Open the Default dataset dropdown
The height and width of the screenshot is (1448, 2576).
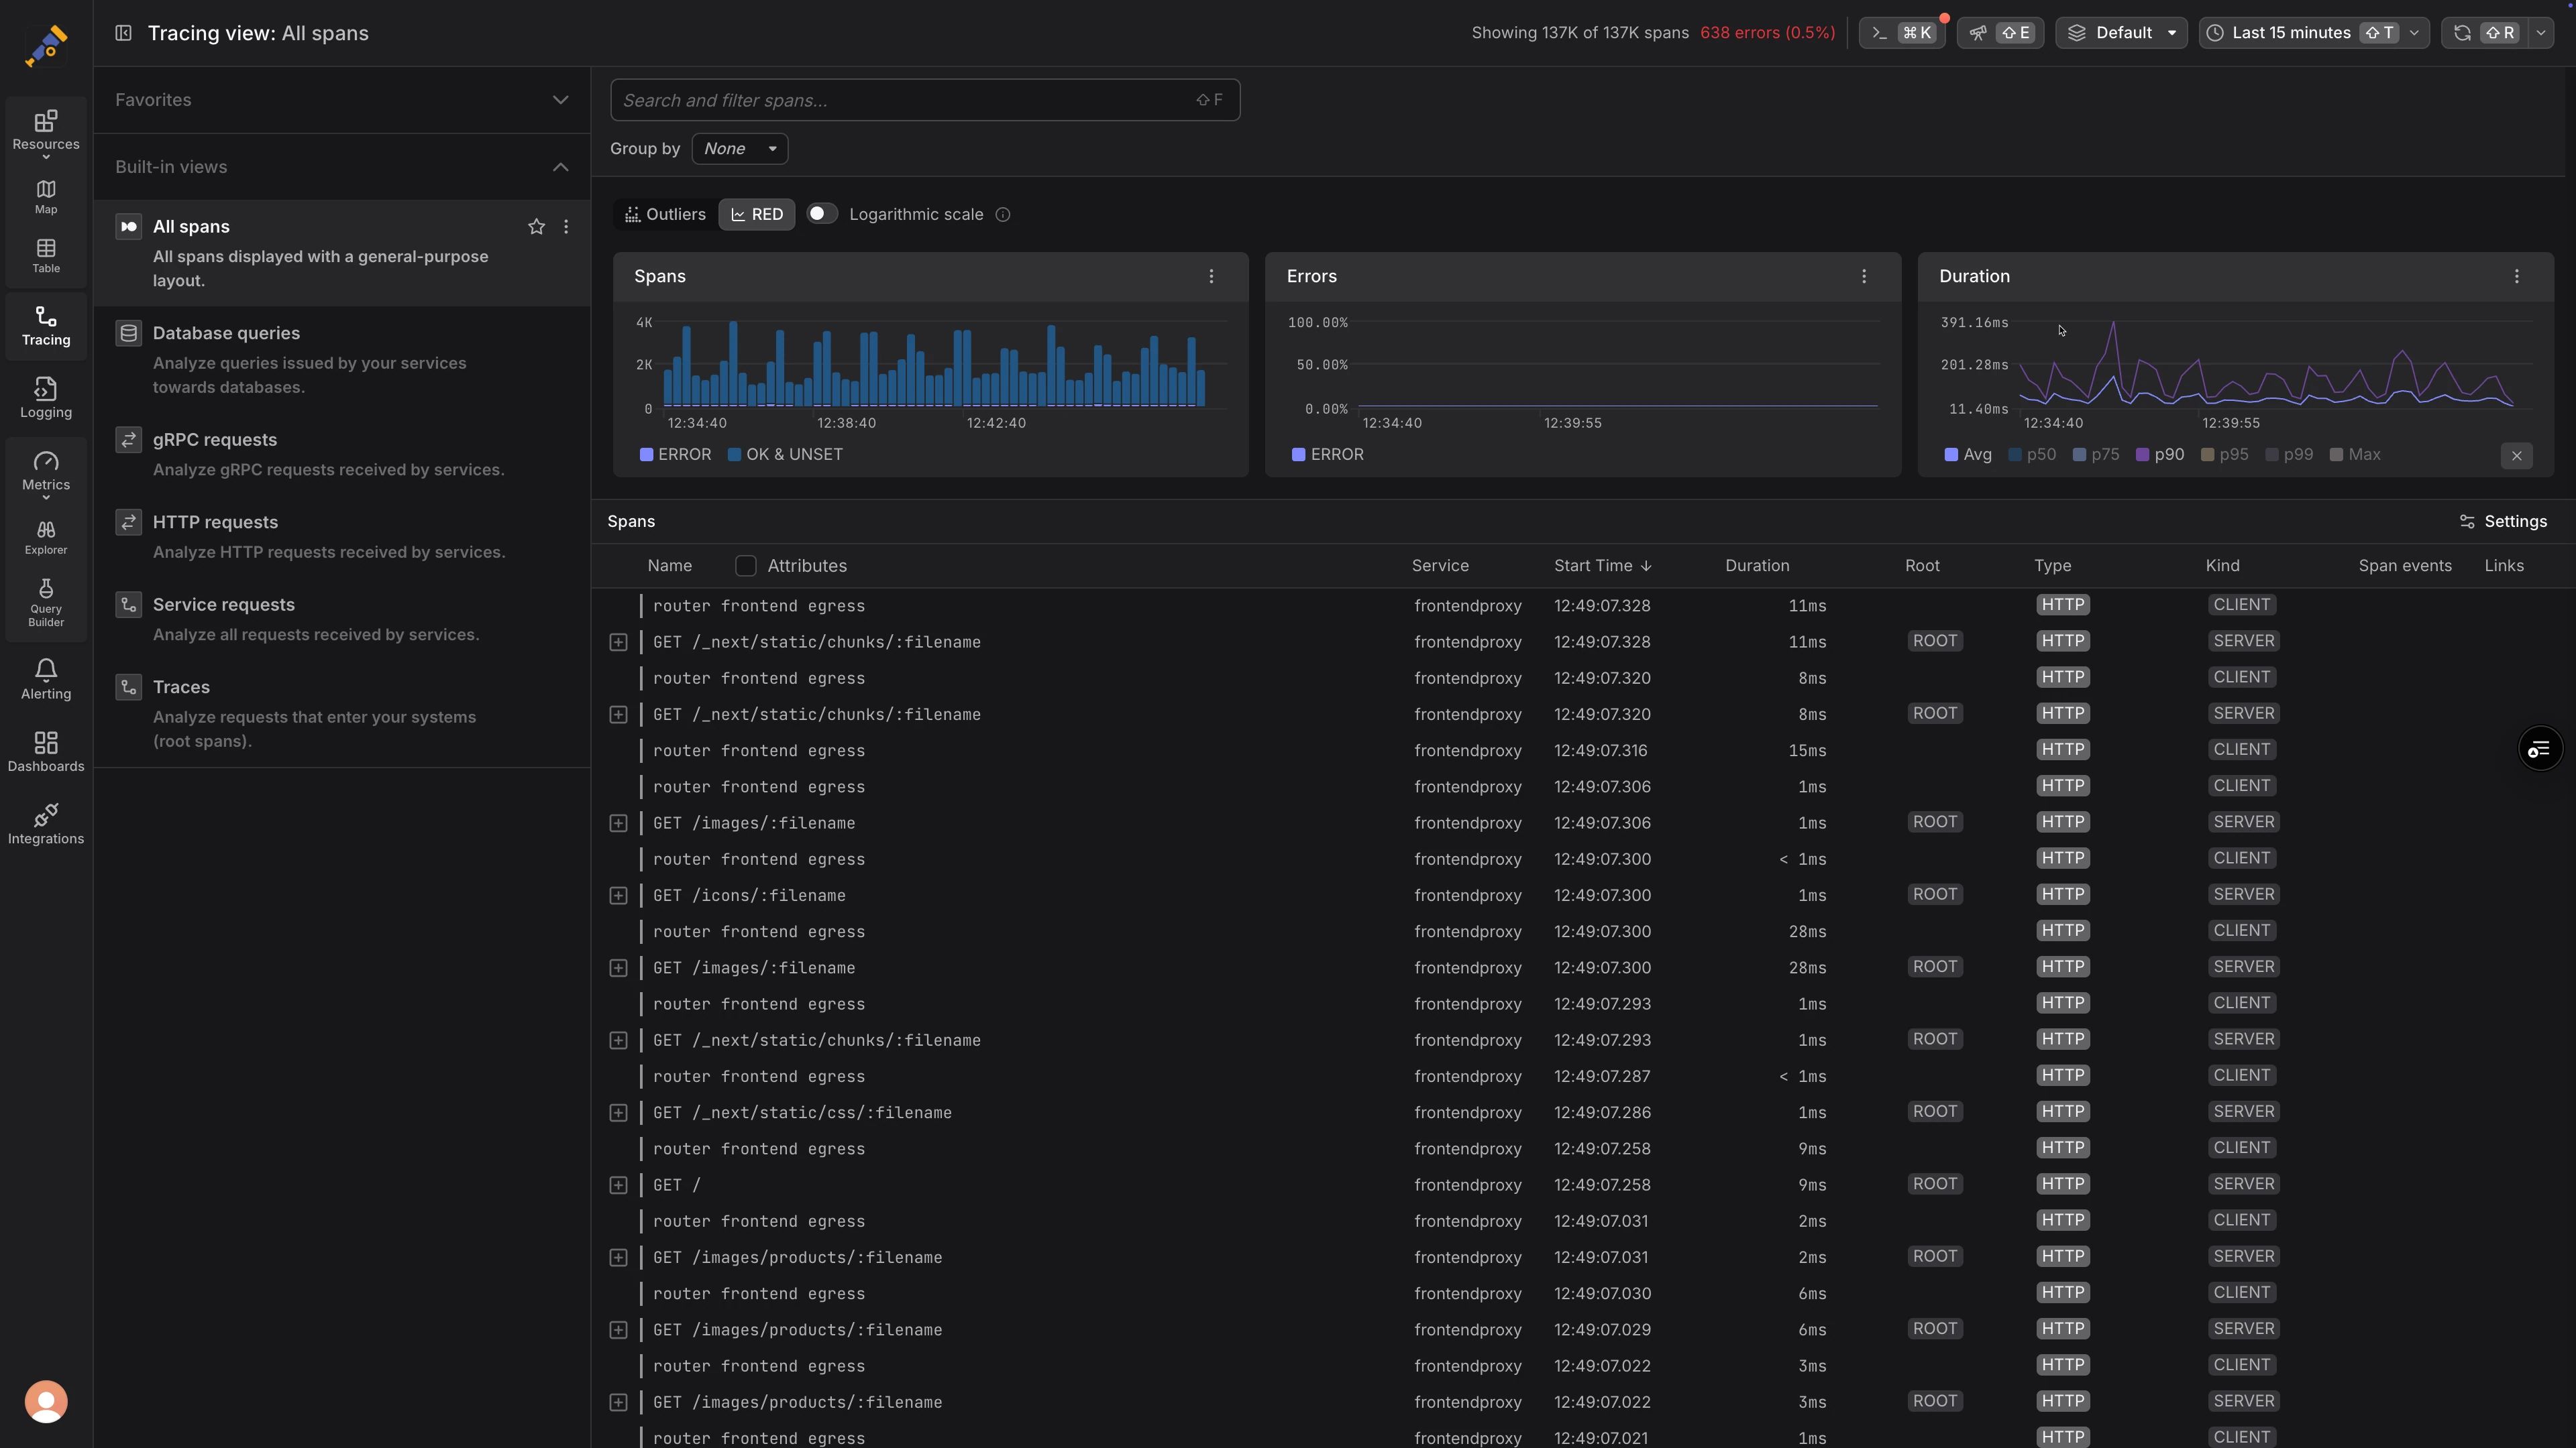click(x=2121, y=33)
